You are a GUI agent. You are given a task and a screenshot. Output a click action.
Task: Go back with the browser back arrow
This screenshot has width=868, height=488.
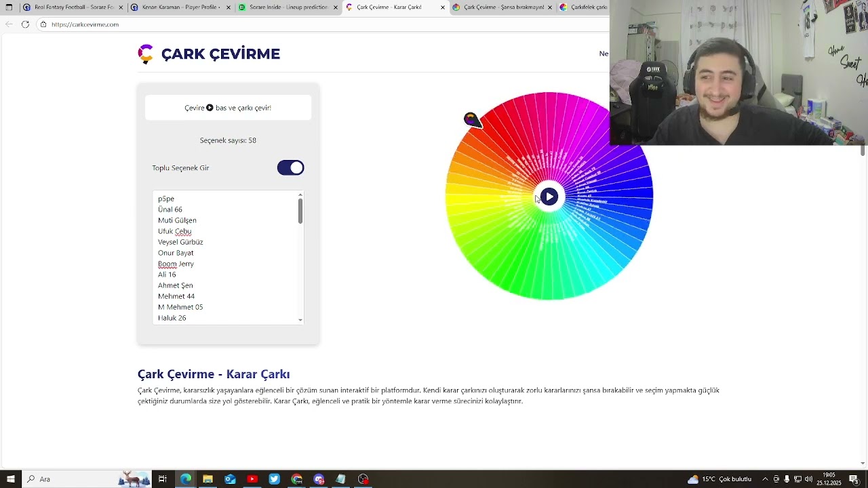9,24
